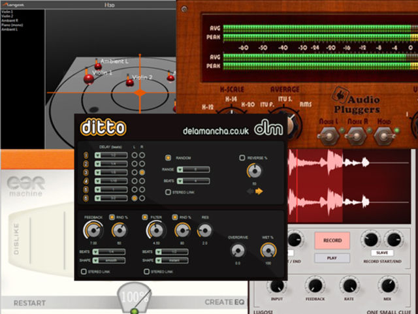
Task: Toggle the Filter enable checkbox
Action: tap(145, 217)
